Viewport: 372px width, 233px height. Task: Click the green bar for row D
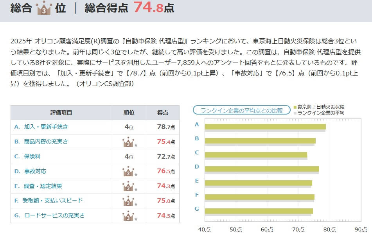point(262,168)
